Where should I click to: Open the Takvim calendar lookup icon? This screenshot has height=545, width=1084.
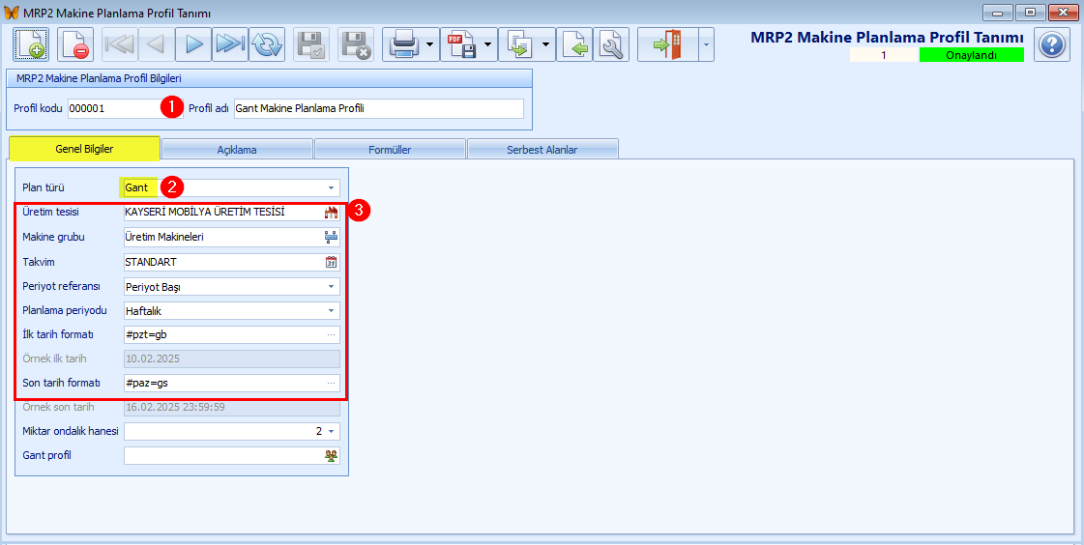click(x=331, y=262)
